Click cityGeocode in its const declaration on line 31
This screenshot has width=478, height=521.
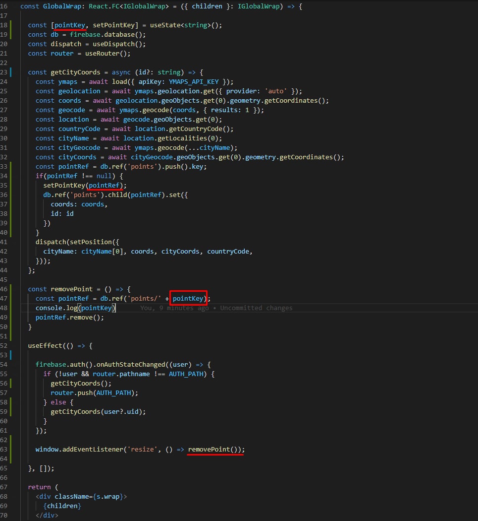pyautogui.click(x=79, y=148)
